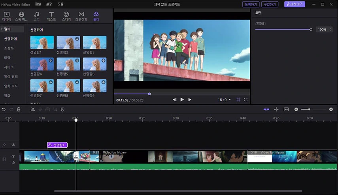Click the 구입하기 purchase button
The height and width of the screenshot is (195, 338).
[x=270, y=4]
